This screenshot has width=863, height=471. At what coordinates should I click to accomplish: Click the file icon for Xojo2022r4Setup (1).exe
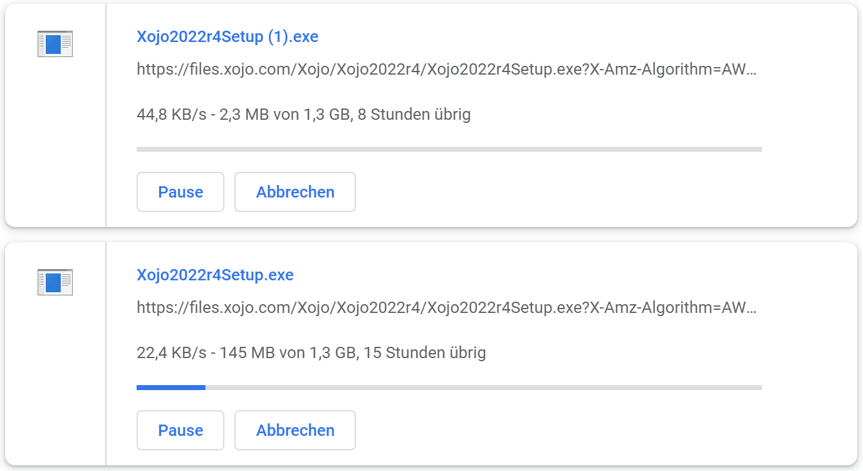pyautogui.click(x=55, y=44)
